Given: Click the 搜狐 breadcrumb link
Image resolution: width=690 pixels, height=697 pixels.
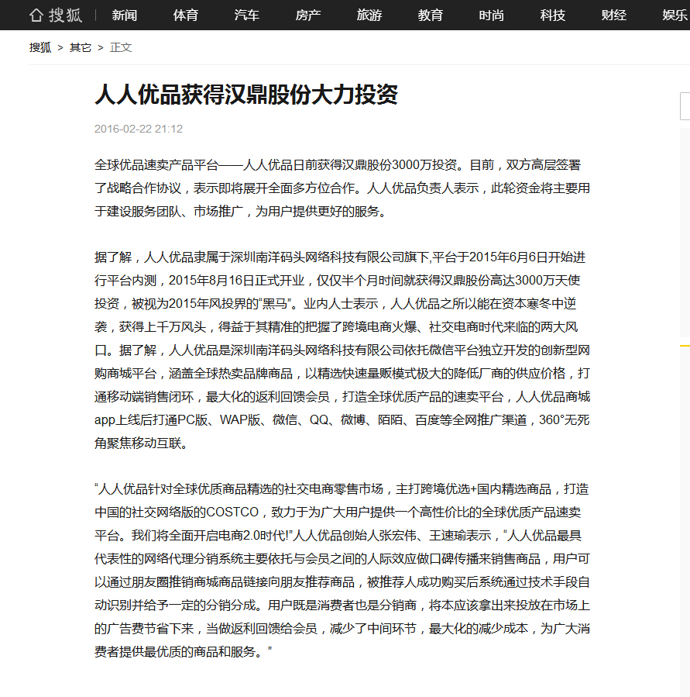Looking at the screenshot, I should [40, 47].
